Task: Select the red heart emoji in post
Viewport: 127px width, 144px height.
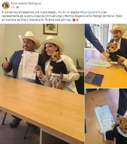Action: (74, 20)
